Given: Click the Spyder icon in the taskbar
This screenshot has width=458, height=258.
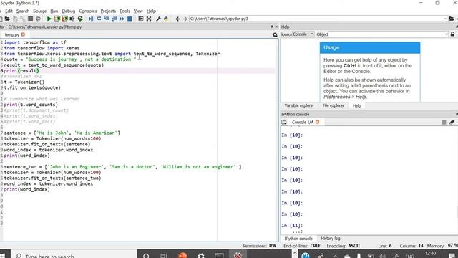Looking at the screenshot, I should pyautogui.click(x=238, y=255).
